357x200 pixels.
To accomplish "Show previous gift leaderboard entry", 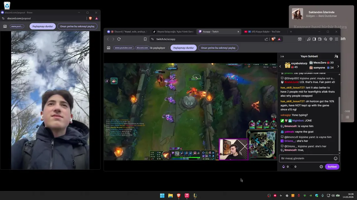I will [x=280, y=66].
